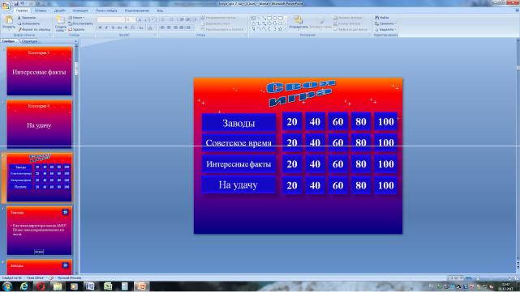Undo using the Quick Access toolbar arrow
The image size is (520, 292).
point(23,3)
